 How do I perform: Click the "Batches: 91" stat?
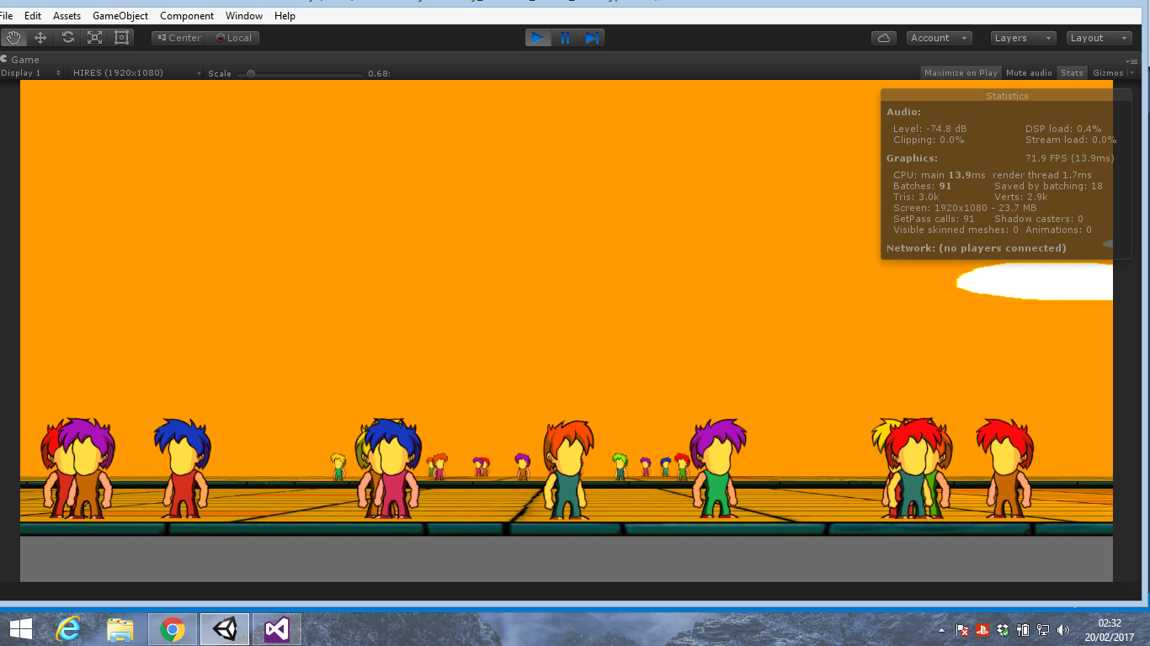click(922, 186)
